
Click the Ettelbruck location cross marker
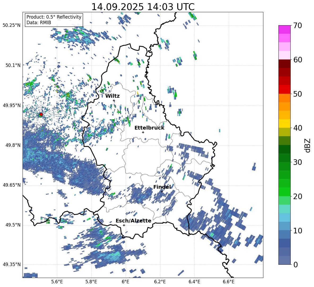pyautogui.click(x=143, y=132)
